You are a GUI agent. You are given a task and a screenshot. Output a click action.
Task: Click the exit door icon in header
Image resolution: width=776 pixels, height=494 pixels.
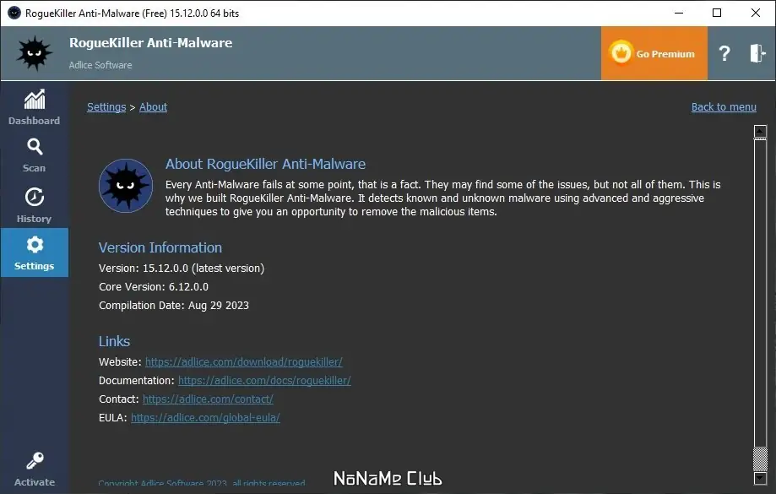pos(757,53)
